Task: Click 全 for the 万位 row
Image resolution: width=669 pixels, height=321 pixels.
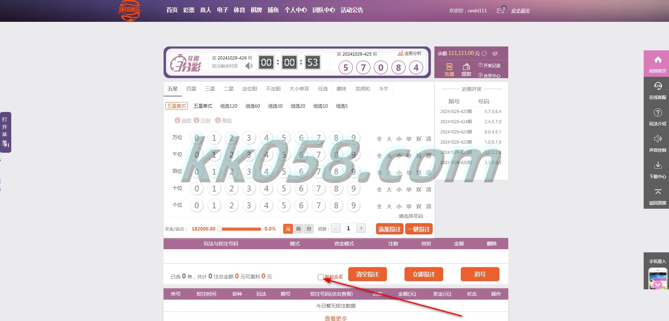Action: coord(379,139)
